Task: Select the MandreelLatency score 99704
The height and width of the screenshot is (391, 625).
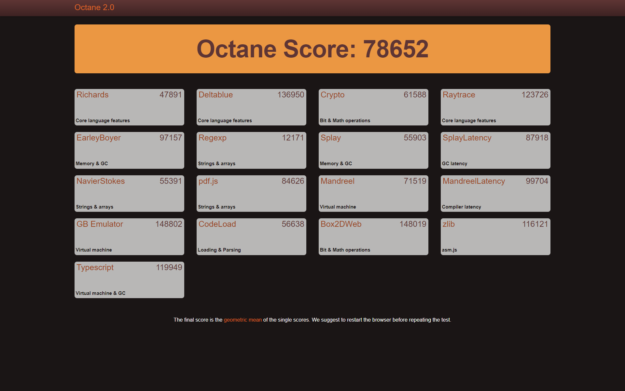Action: click(537, 181)
